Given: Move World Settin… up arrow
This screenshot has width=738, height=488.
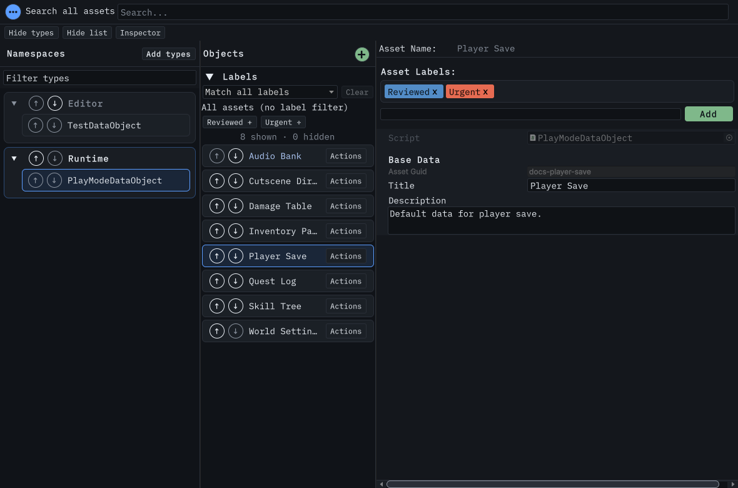Looking at the screenshot, I should coord(217,331).
